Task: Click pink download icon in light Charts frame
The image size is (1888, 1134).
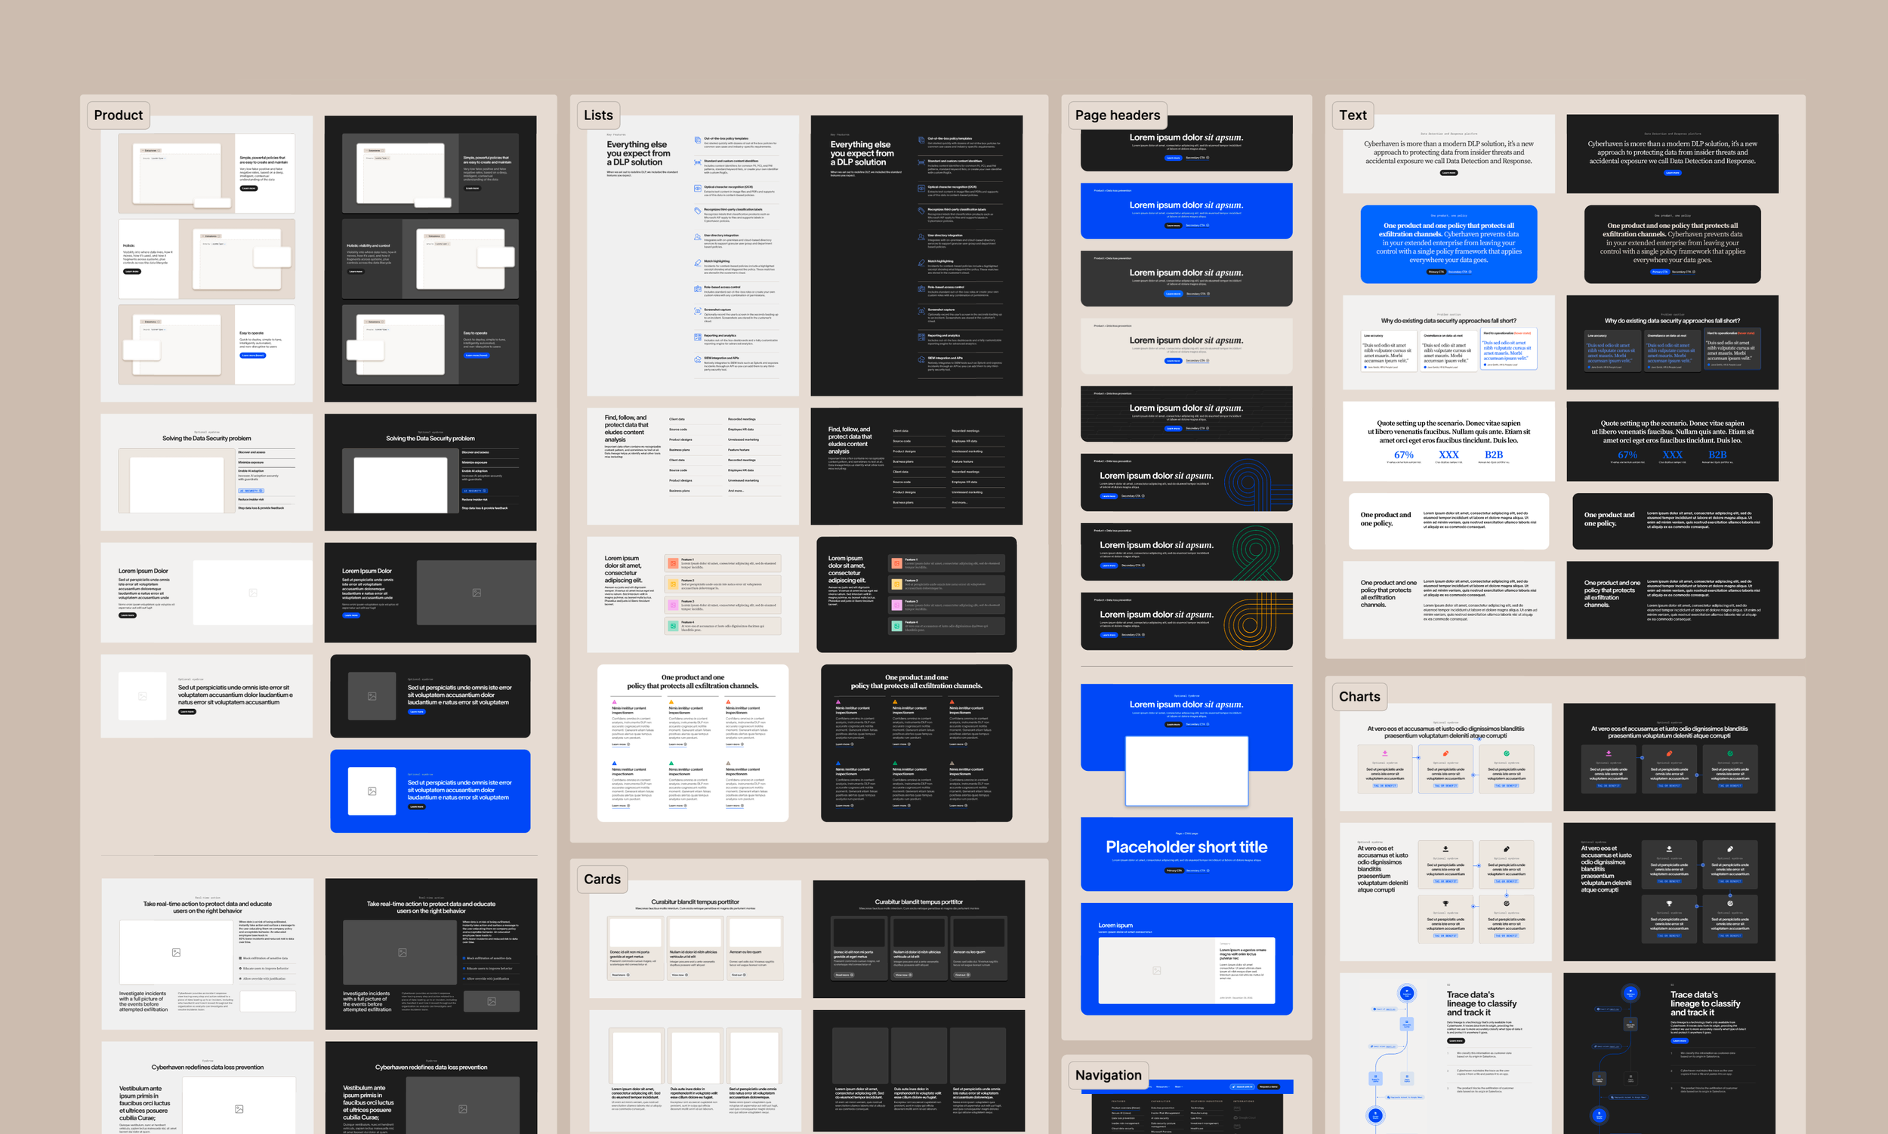Action: point(1384,753)
